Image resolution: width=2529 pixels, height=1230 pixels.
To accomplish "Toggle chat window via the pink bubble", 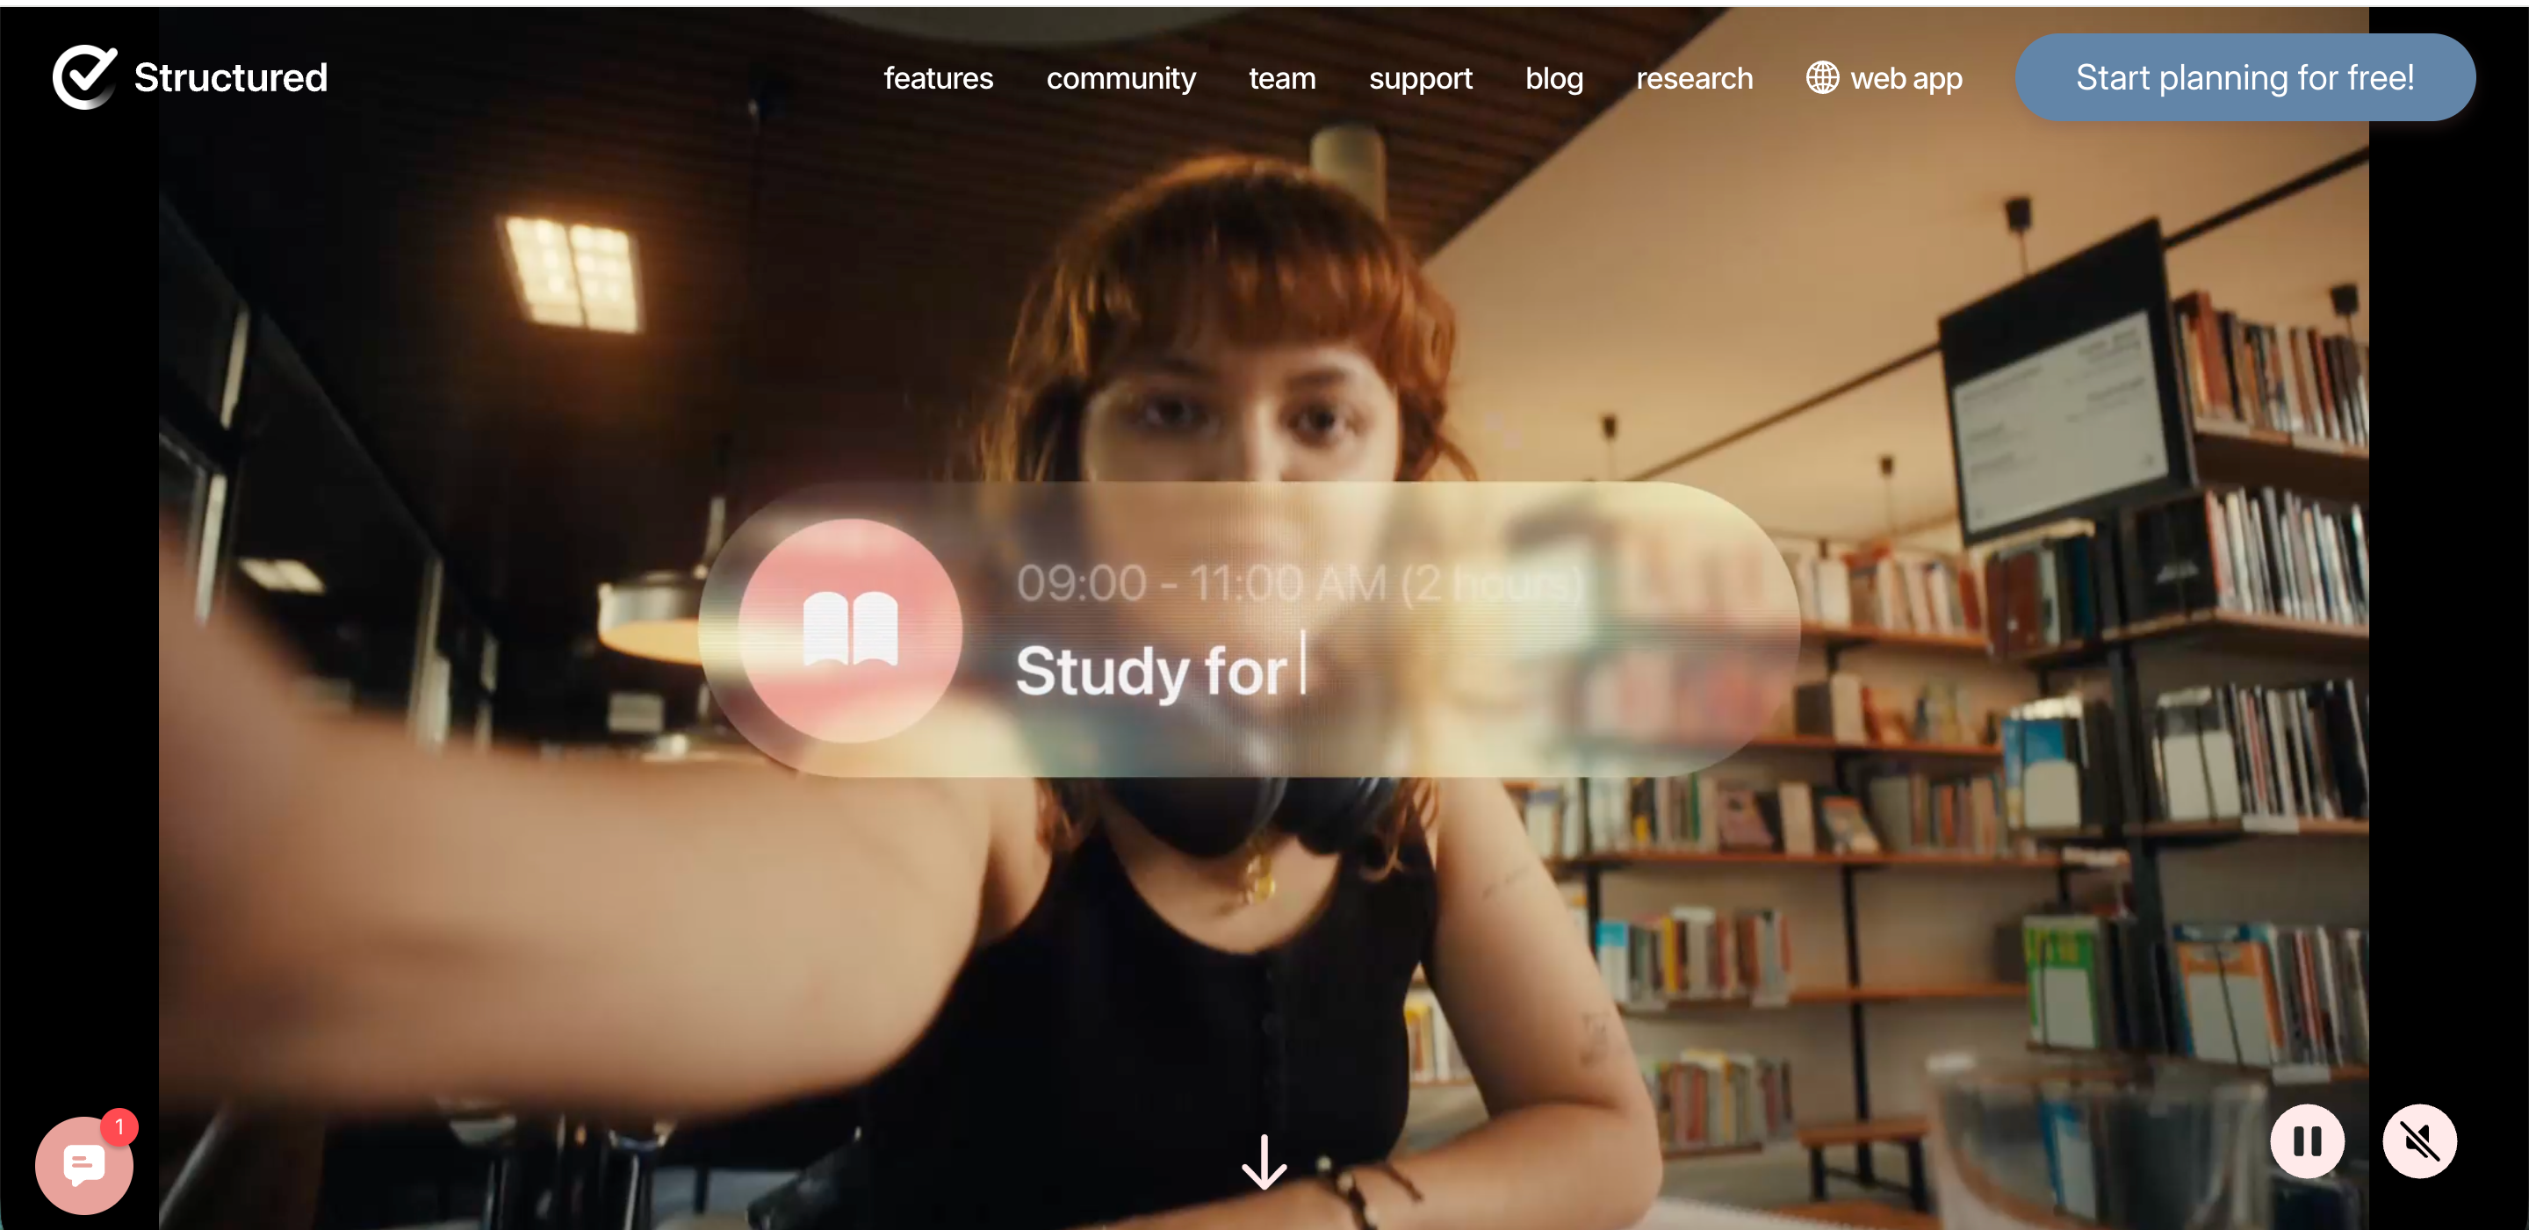I will [83, 1166].
